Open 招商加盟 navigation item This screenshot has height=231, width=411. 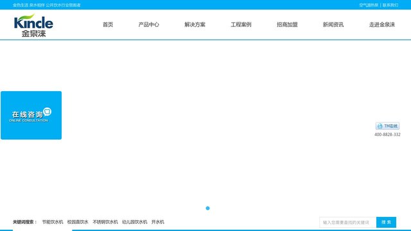287,24
